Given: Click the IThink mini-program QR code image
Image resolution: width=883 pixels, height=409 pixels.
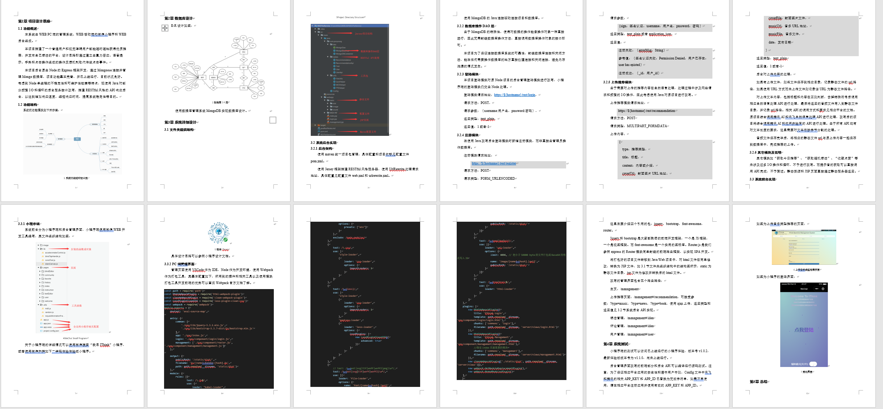Looking at the screenshot, I should point(219,233).
